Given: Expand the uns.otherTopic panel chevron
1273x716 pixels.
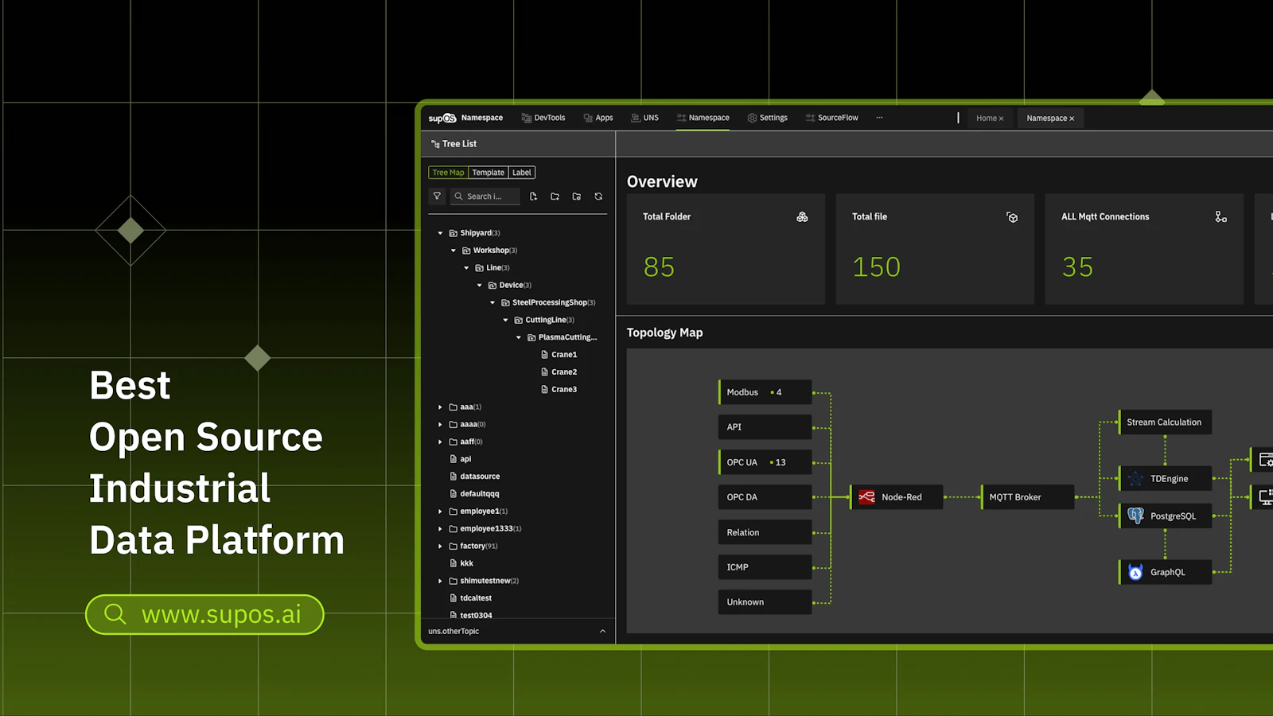Looking at the screenshot, I should click(602, 632).
